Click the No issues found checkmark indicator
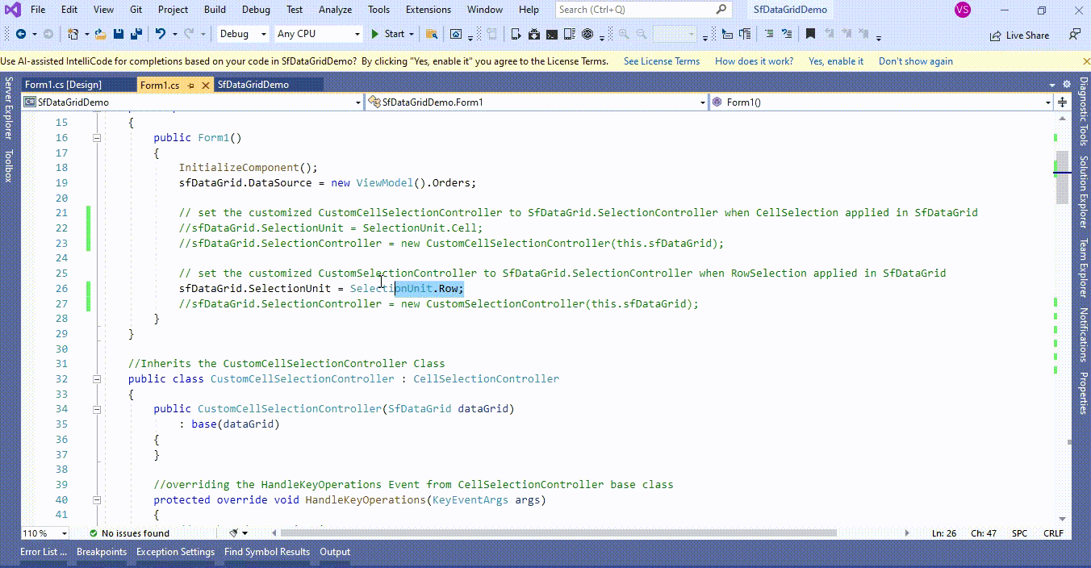The height and width of the screenshot is (568, 1091). (129, 533)
